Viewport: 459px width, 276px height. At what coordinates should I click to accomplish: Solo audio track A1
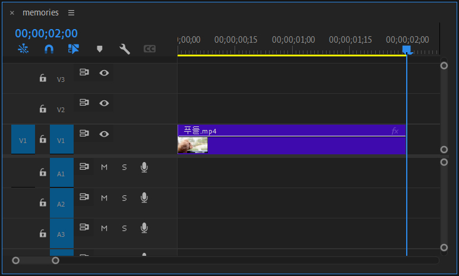click(125, 167)
